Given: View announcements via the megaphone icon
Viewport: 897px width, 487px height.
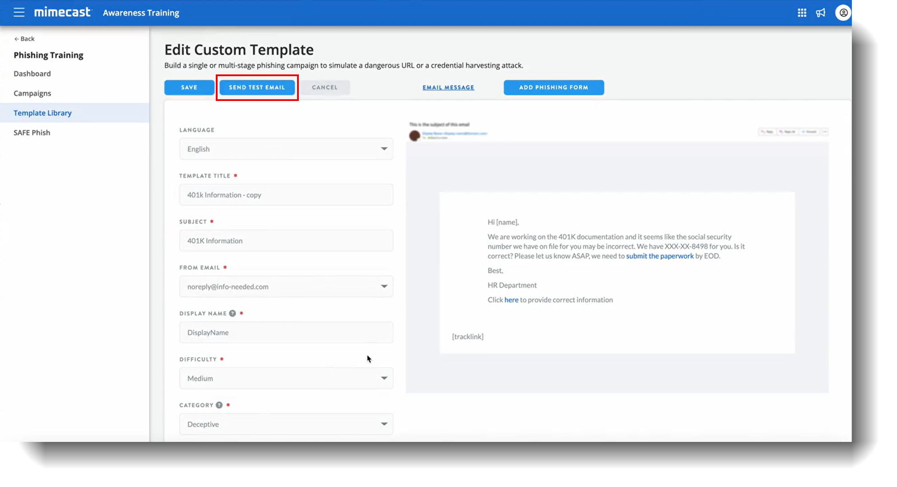Looking at the screenshot, I should pyautogui.click(x=821, y=13).
